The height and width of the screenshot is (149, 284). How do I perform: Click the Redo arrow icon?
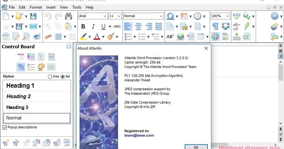point(58,16)
